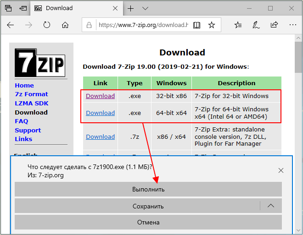The image size is (303, 235).
Task: Download the 64-bit x64 .exe
Action: click(100, 113)
